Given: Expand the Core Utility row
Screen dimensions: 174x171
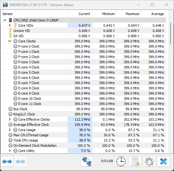Looking at the screenshot, I should [x=10, y=151].
